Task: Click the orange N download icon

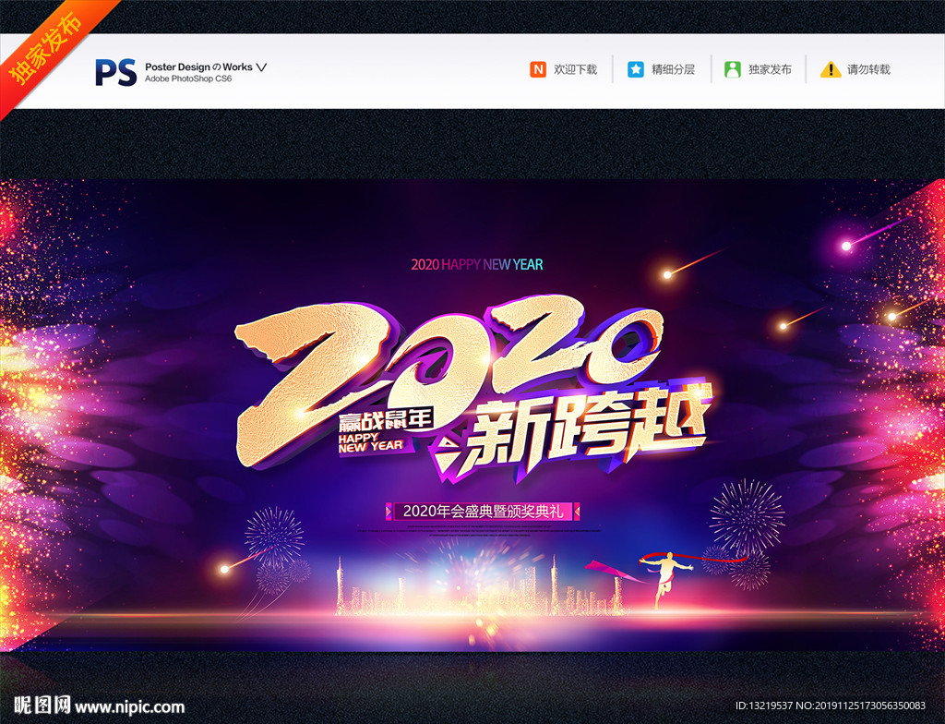Action: [538, 69]
